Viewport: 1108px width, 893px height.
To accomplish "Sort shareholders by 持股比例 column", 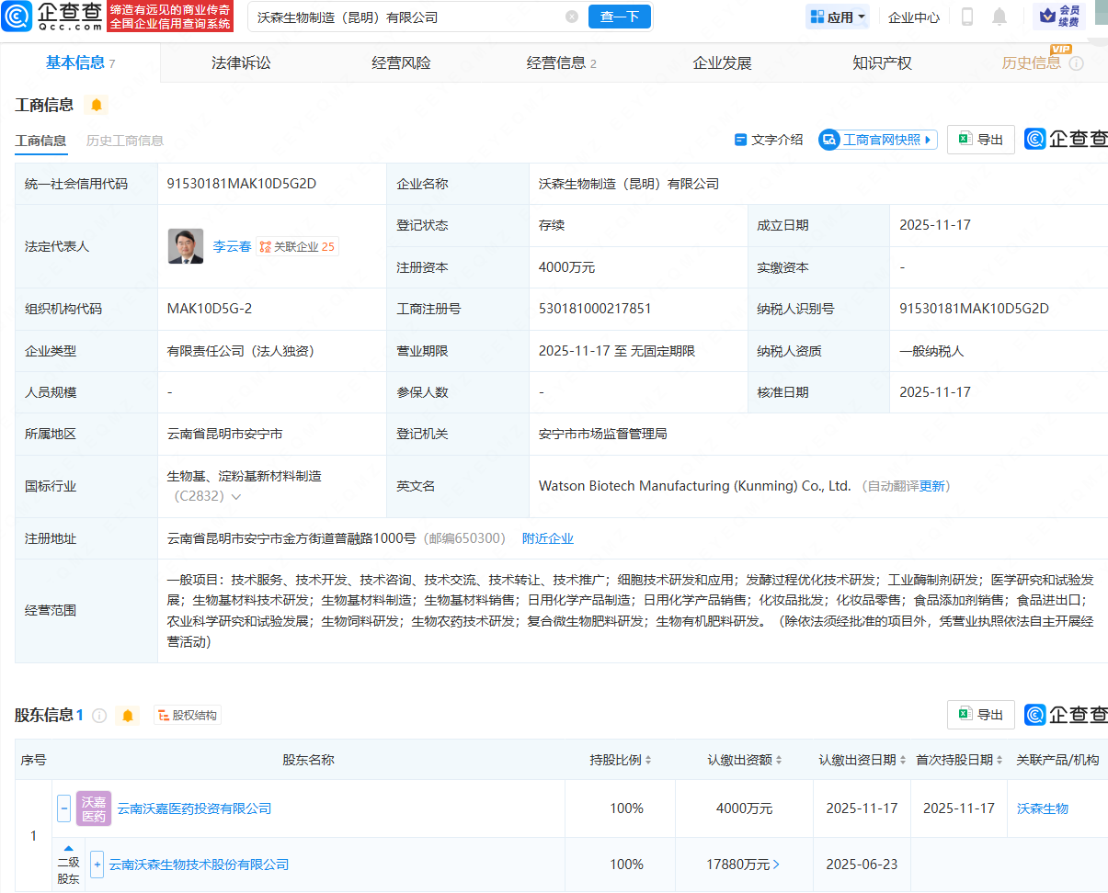I will pyautogui.click(x=621, y=760).
